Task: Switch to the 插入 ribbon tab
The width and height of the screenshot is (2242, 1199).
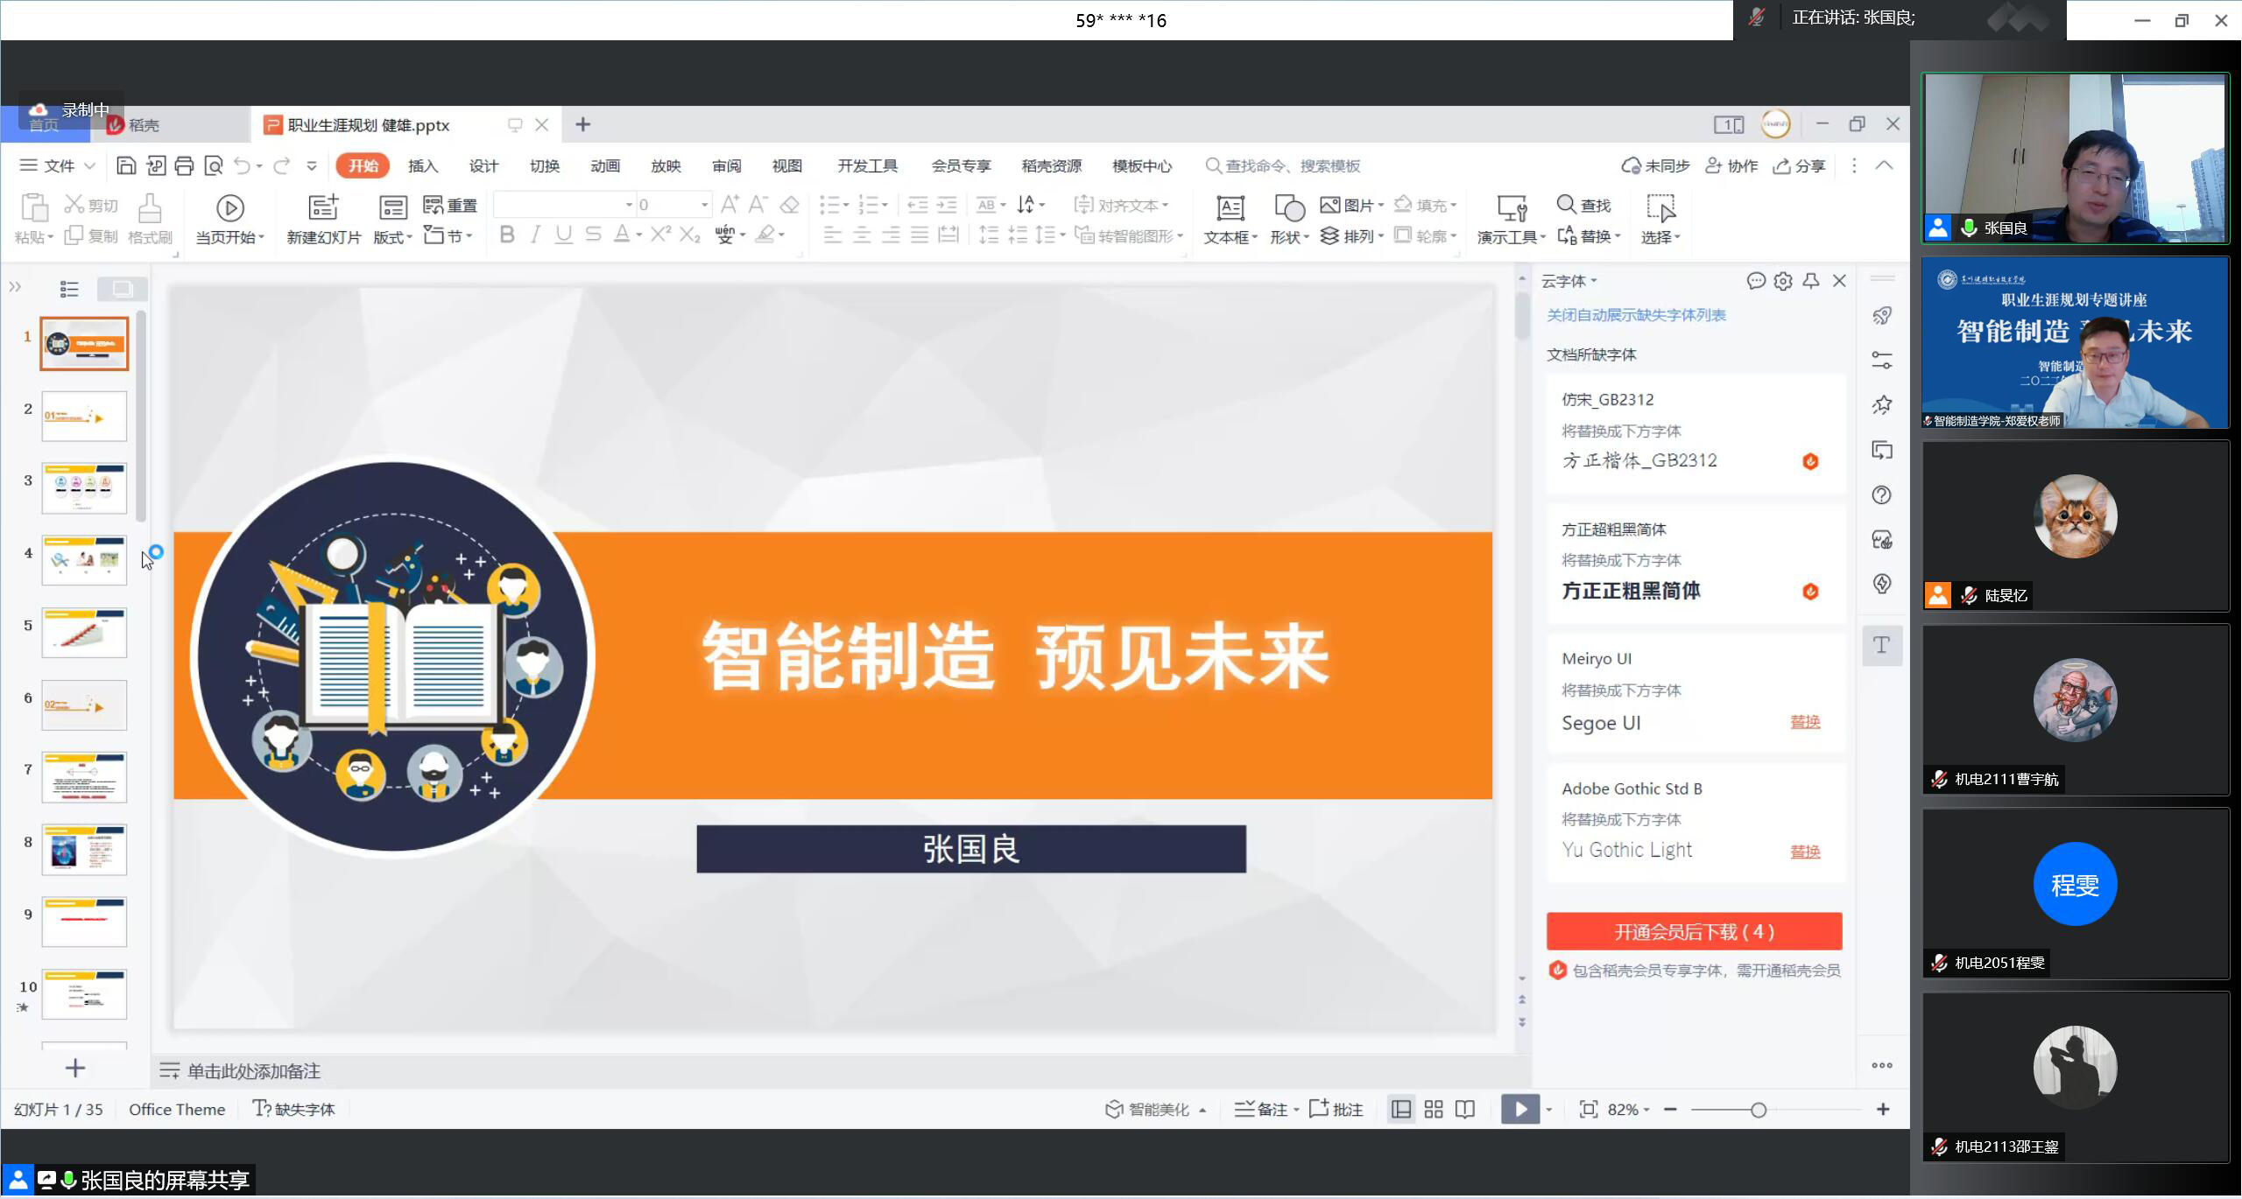Action: tap(422, 166)
